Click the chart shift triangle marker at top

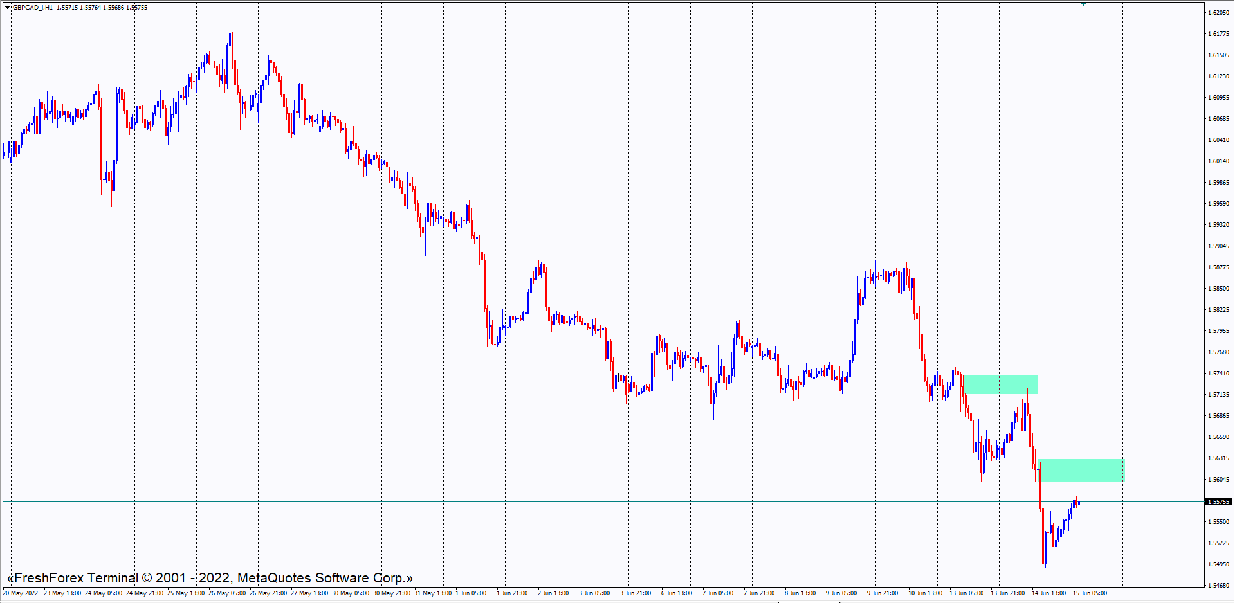[1083, 4]
